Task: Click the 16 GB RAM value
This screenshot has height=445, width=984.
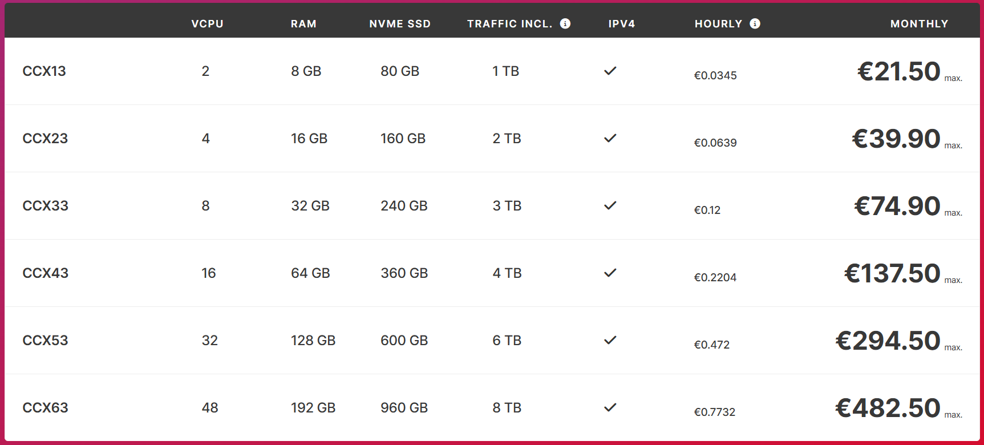Action: pyautogui.click(x=309, y=139)
